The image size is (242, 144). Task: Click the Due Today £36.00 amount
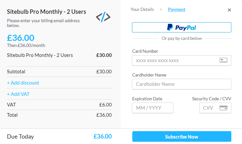click(103, 137)
